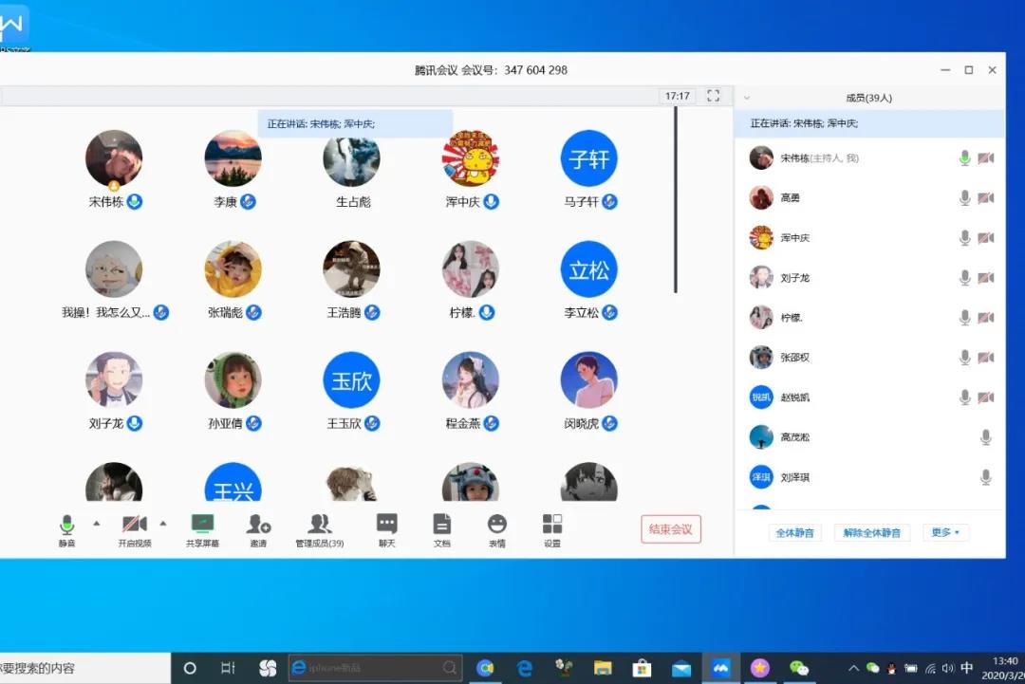Toggle microphone for 张邵权 in member list

pyautogui.click(x=964, y=358)
